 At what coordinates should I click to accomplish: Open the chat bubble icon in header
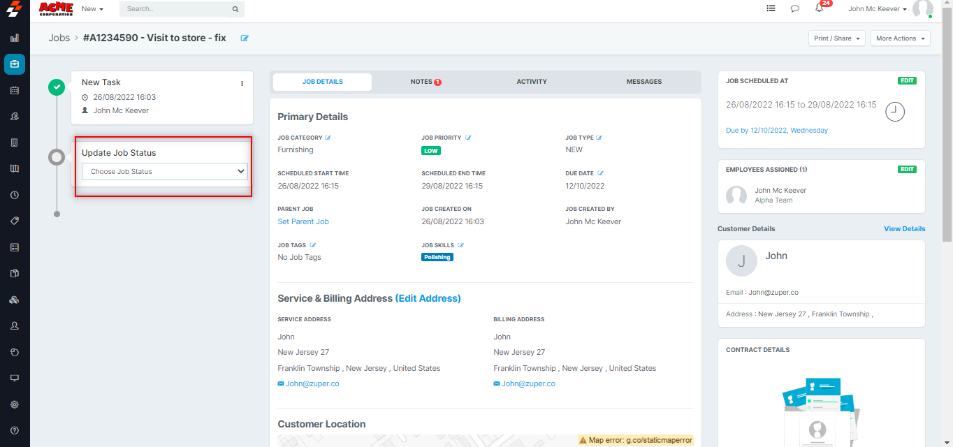pos(794,9)
